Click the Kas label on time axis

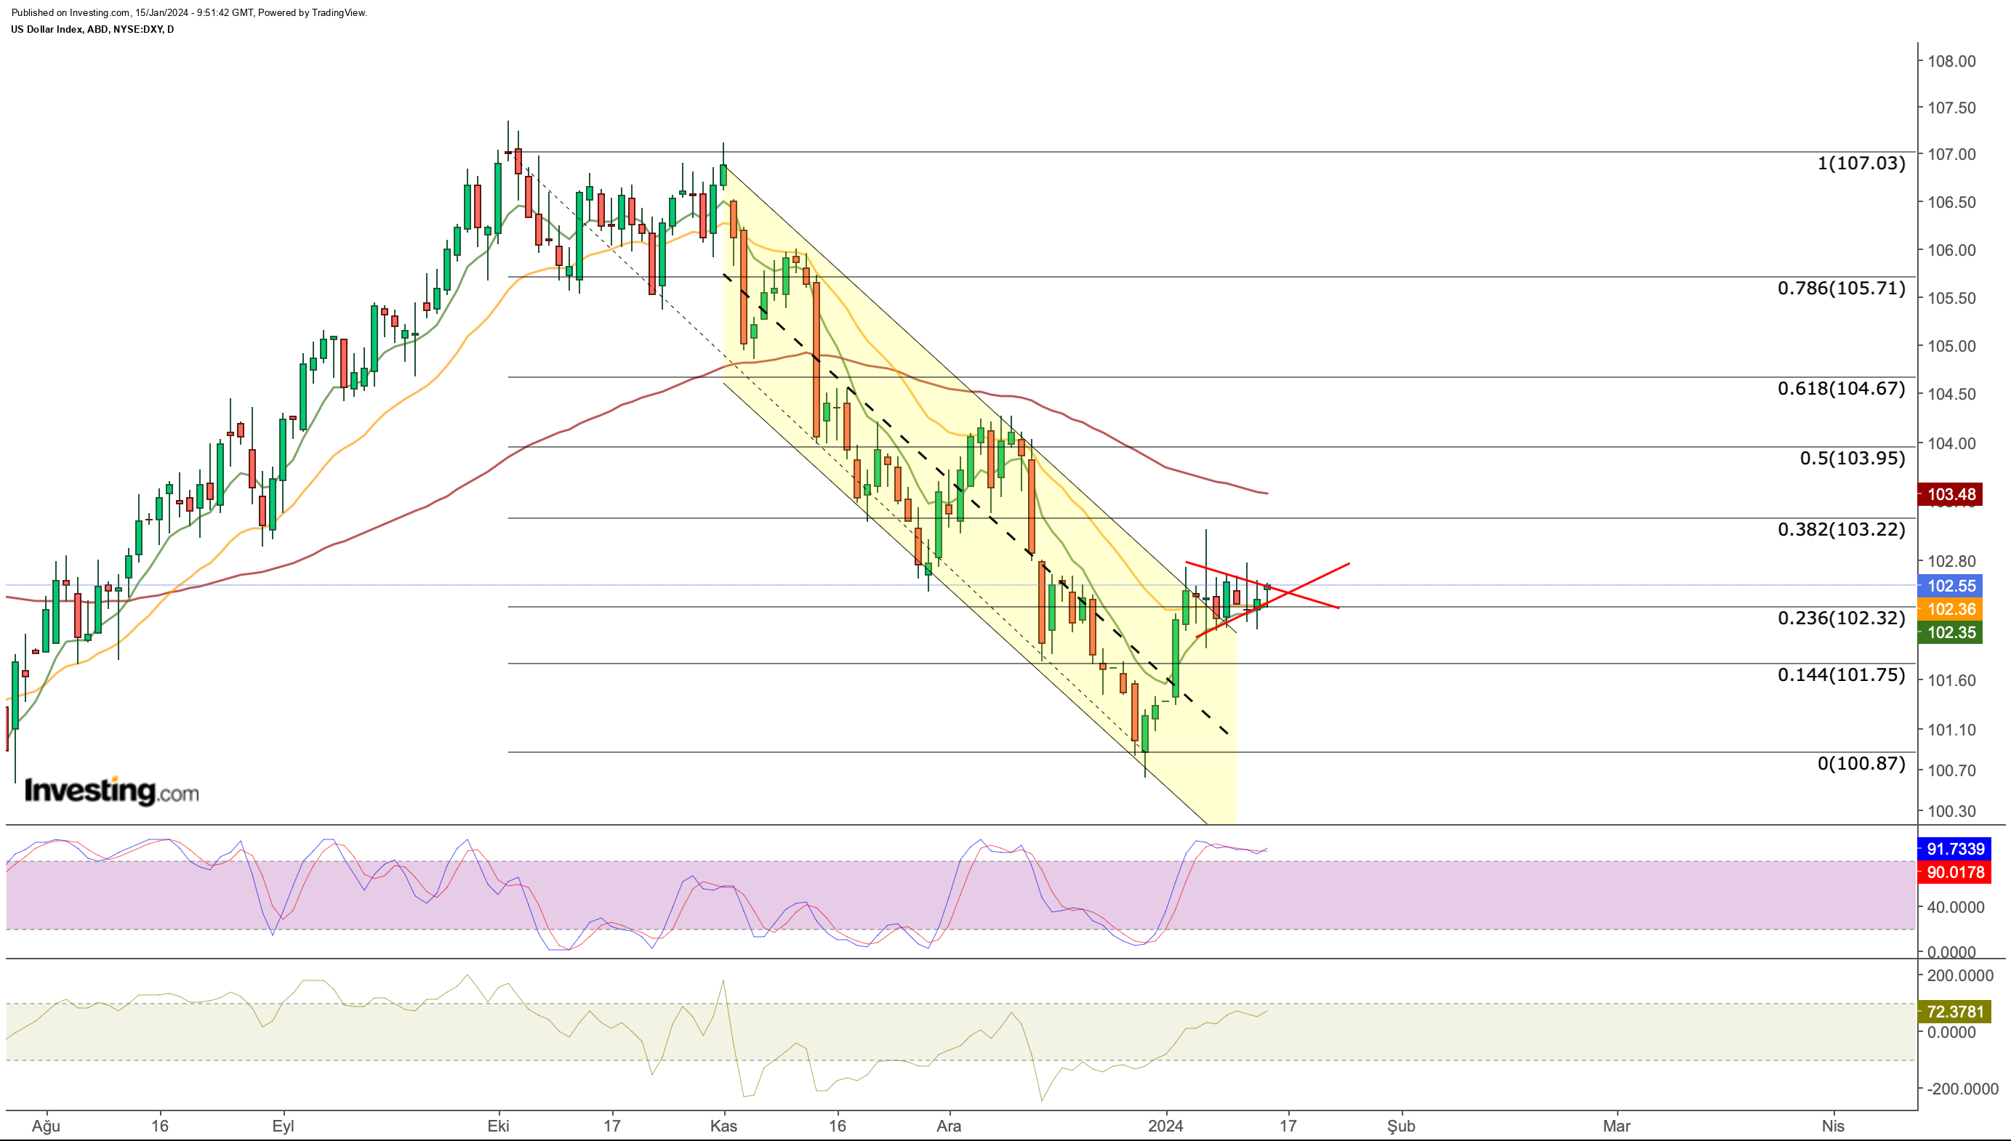coord(723,1126)
